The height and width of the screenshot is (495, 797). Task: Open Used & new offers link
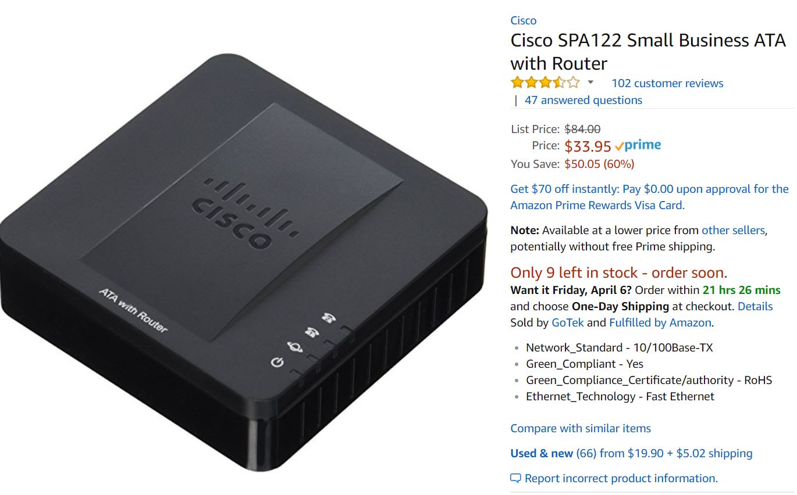coord(631,453)
